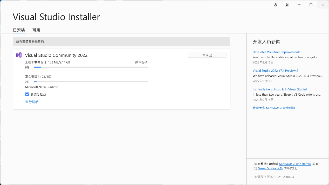Minimize the Visual Studio Installer window

[299, 5]
